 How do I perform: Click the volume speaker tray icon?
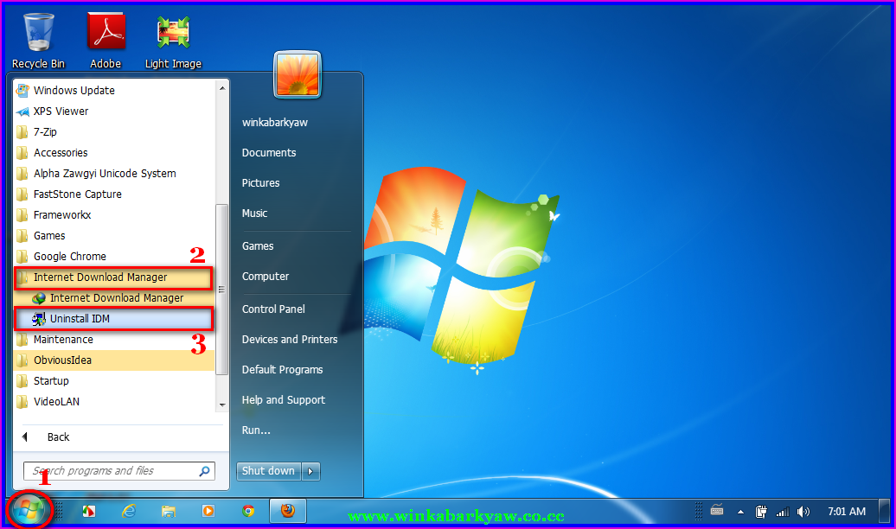tap(803, 512)
